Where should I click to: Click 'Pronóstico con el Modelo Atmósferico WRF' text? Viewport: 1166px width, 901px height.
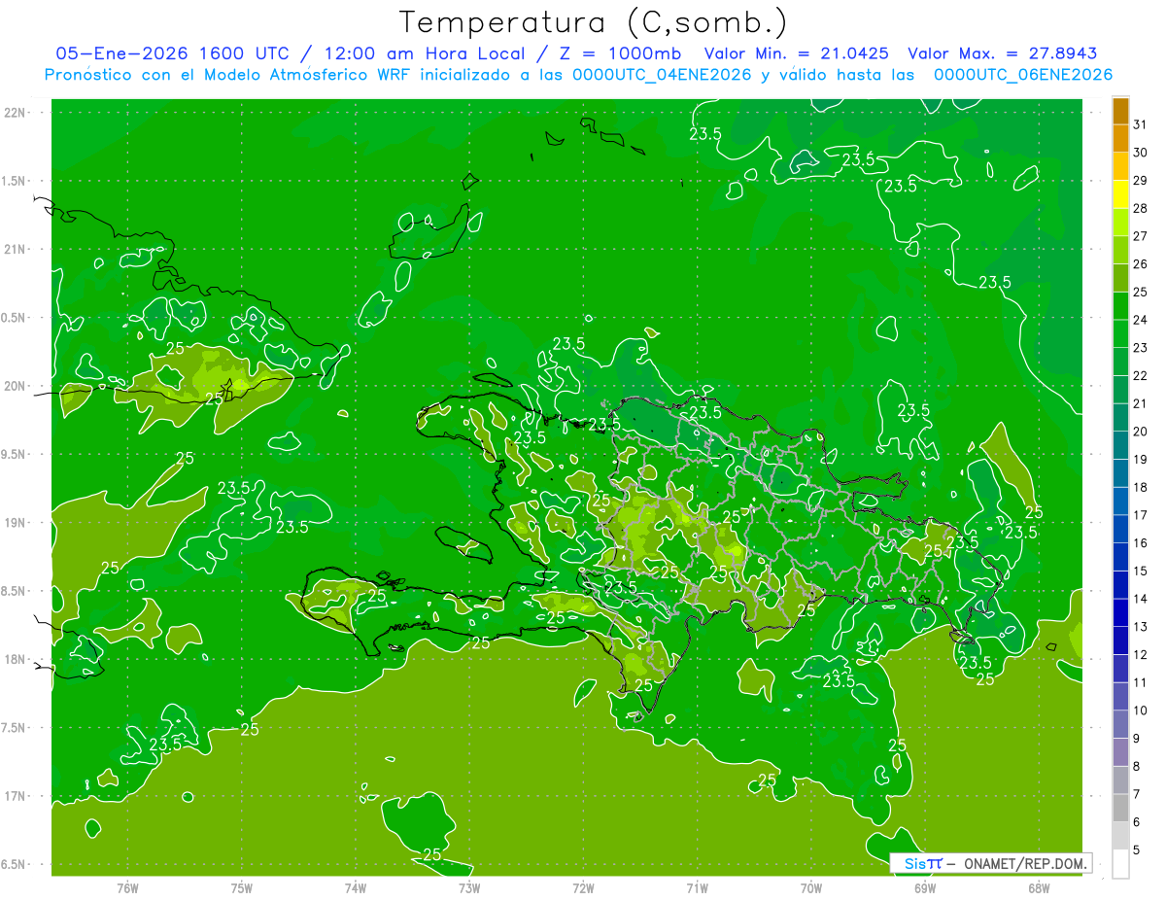tap(230, 75)
